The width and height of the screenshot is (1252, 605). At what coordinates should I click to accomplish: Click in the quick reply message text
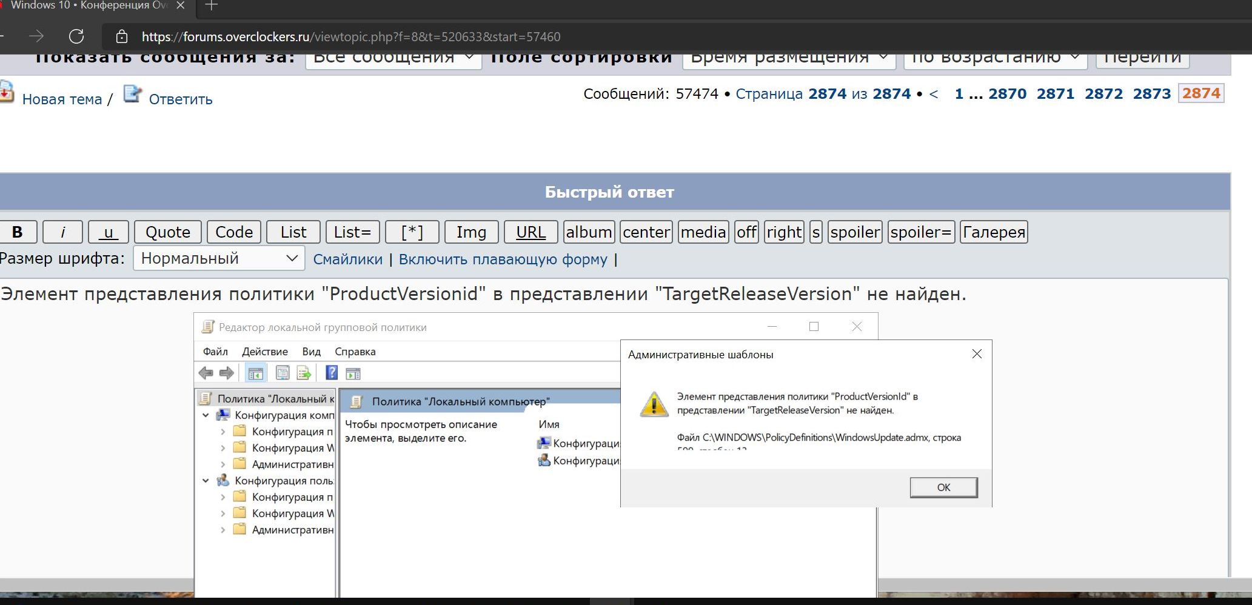(x=483, y=294)
